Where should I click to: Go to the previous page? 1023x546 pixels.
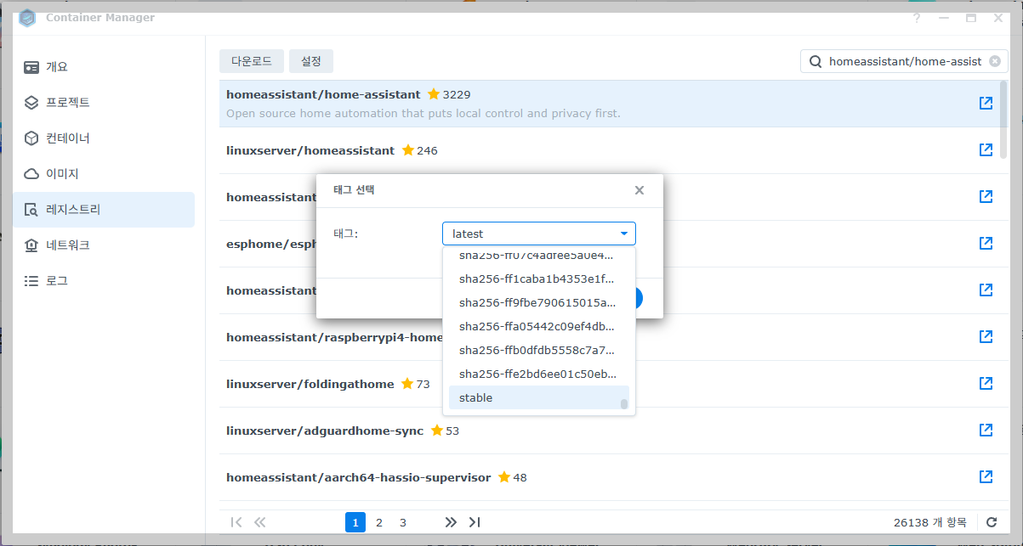click(x=260, y=522)
